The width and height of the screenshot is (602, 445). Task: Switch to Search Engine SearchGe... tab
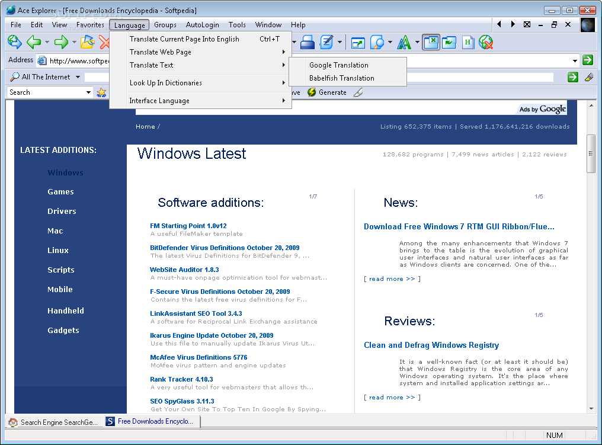(54, 422)
